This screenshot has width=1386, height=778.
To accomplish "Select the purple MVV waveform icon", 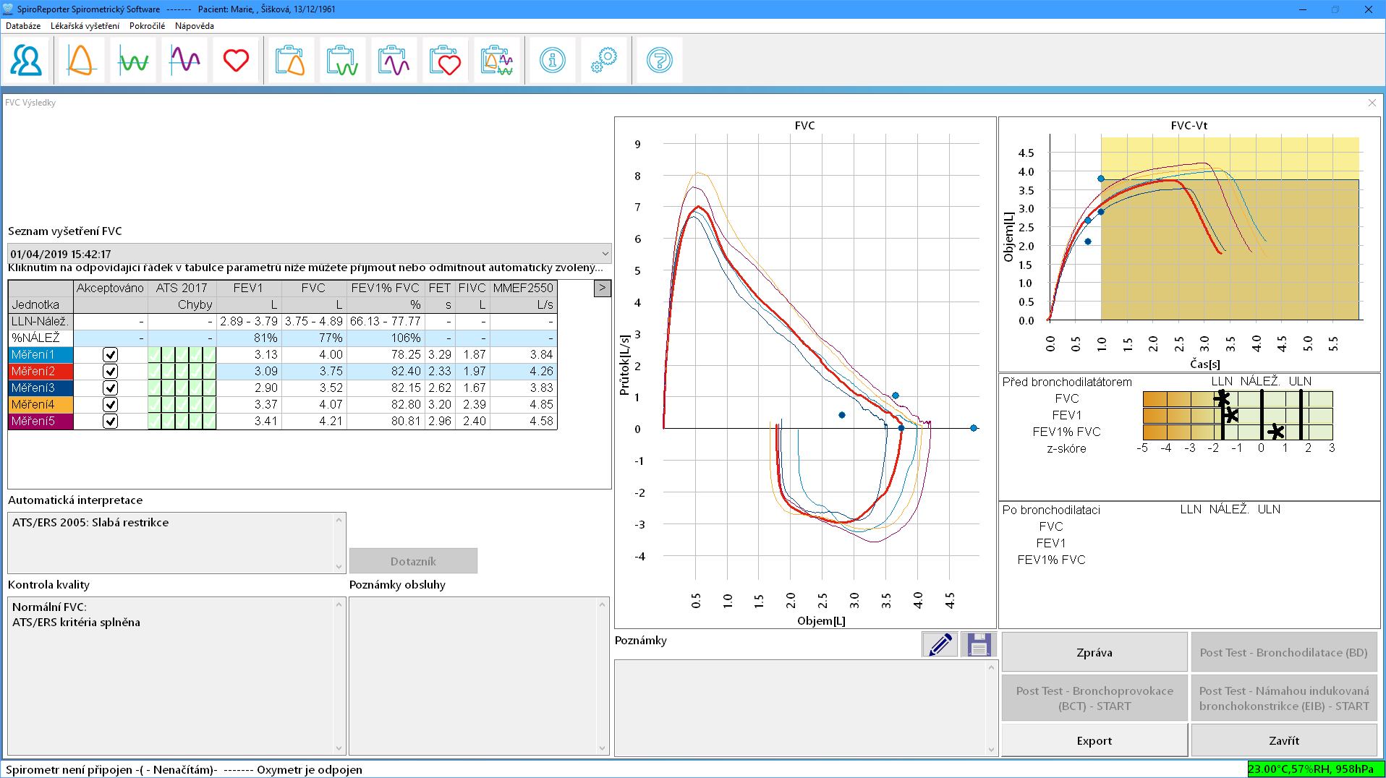I will (x=184, y=60).
